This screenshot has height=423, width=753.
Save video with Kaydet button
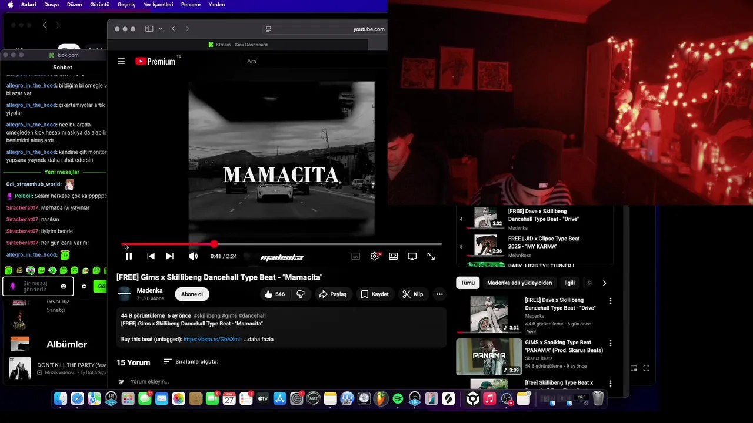pyautogui.click(x=375, y=294)
